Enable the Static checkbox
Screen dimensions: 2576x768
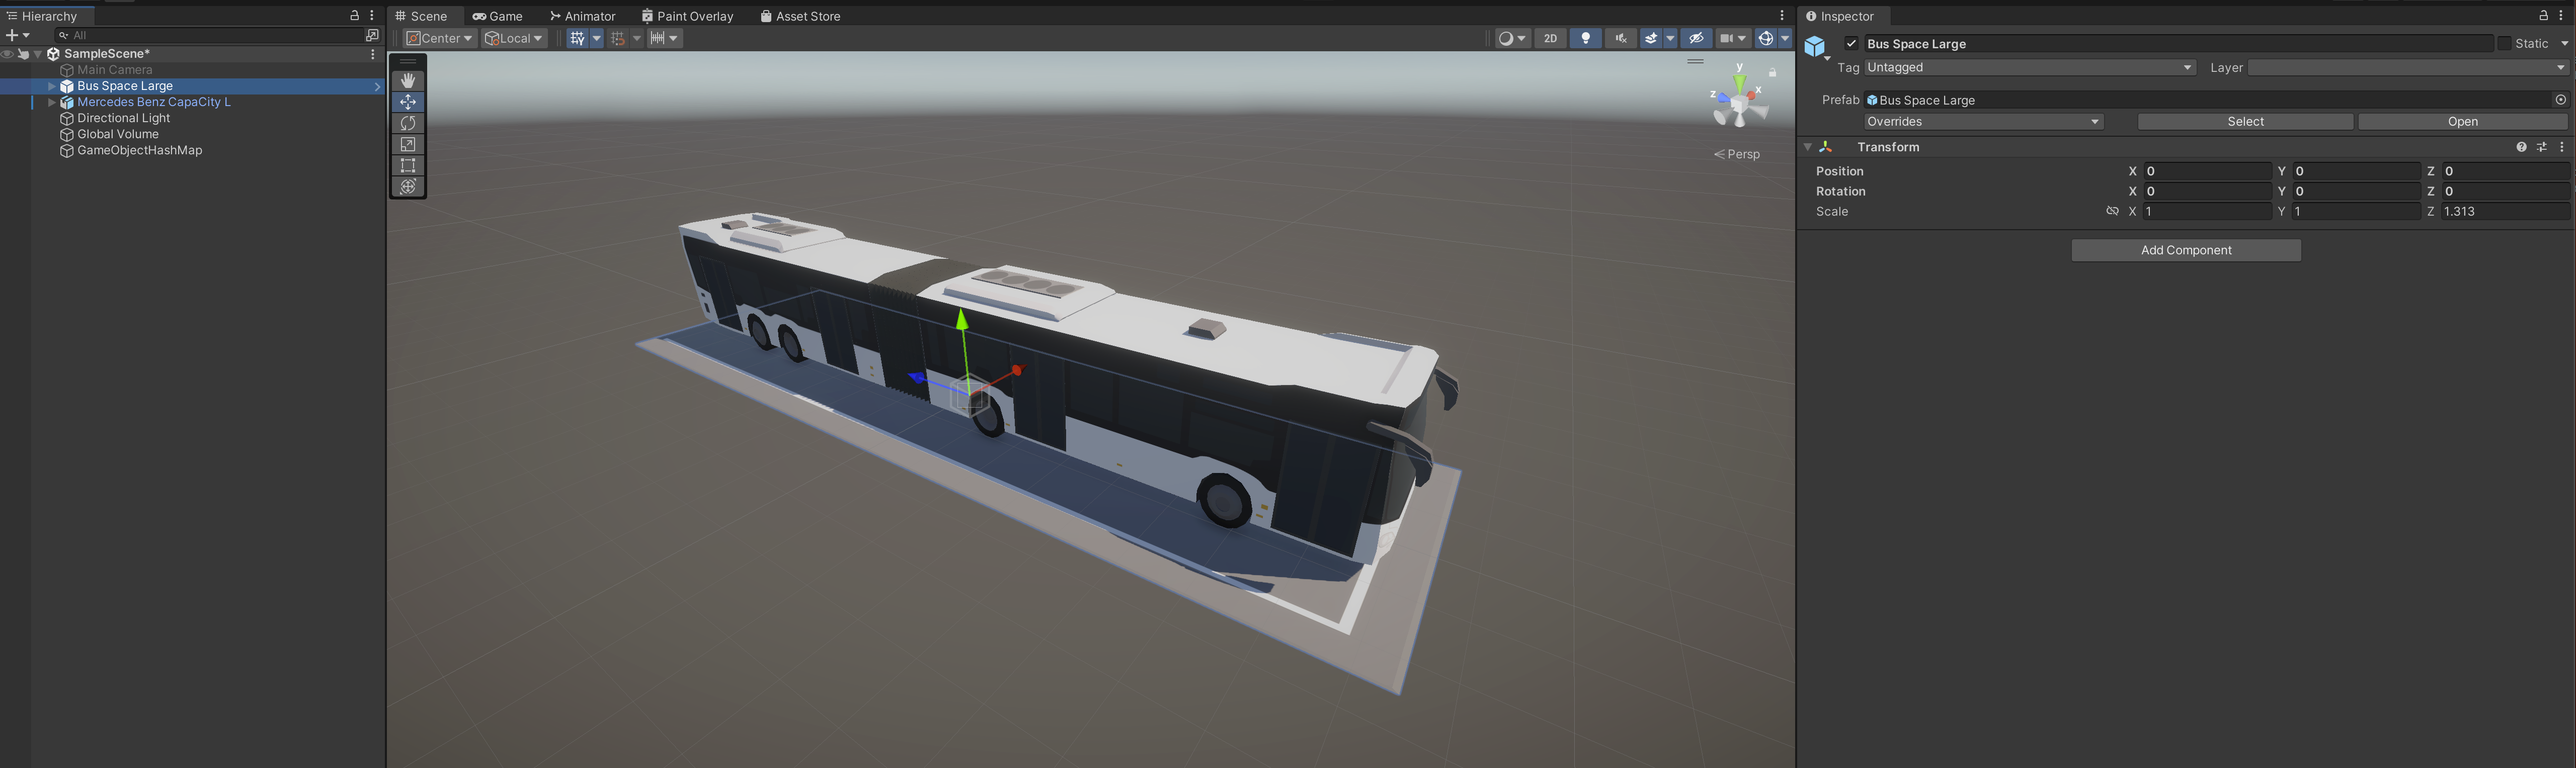[x=2504, y=44]
